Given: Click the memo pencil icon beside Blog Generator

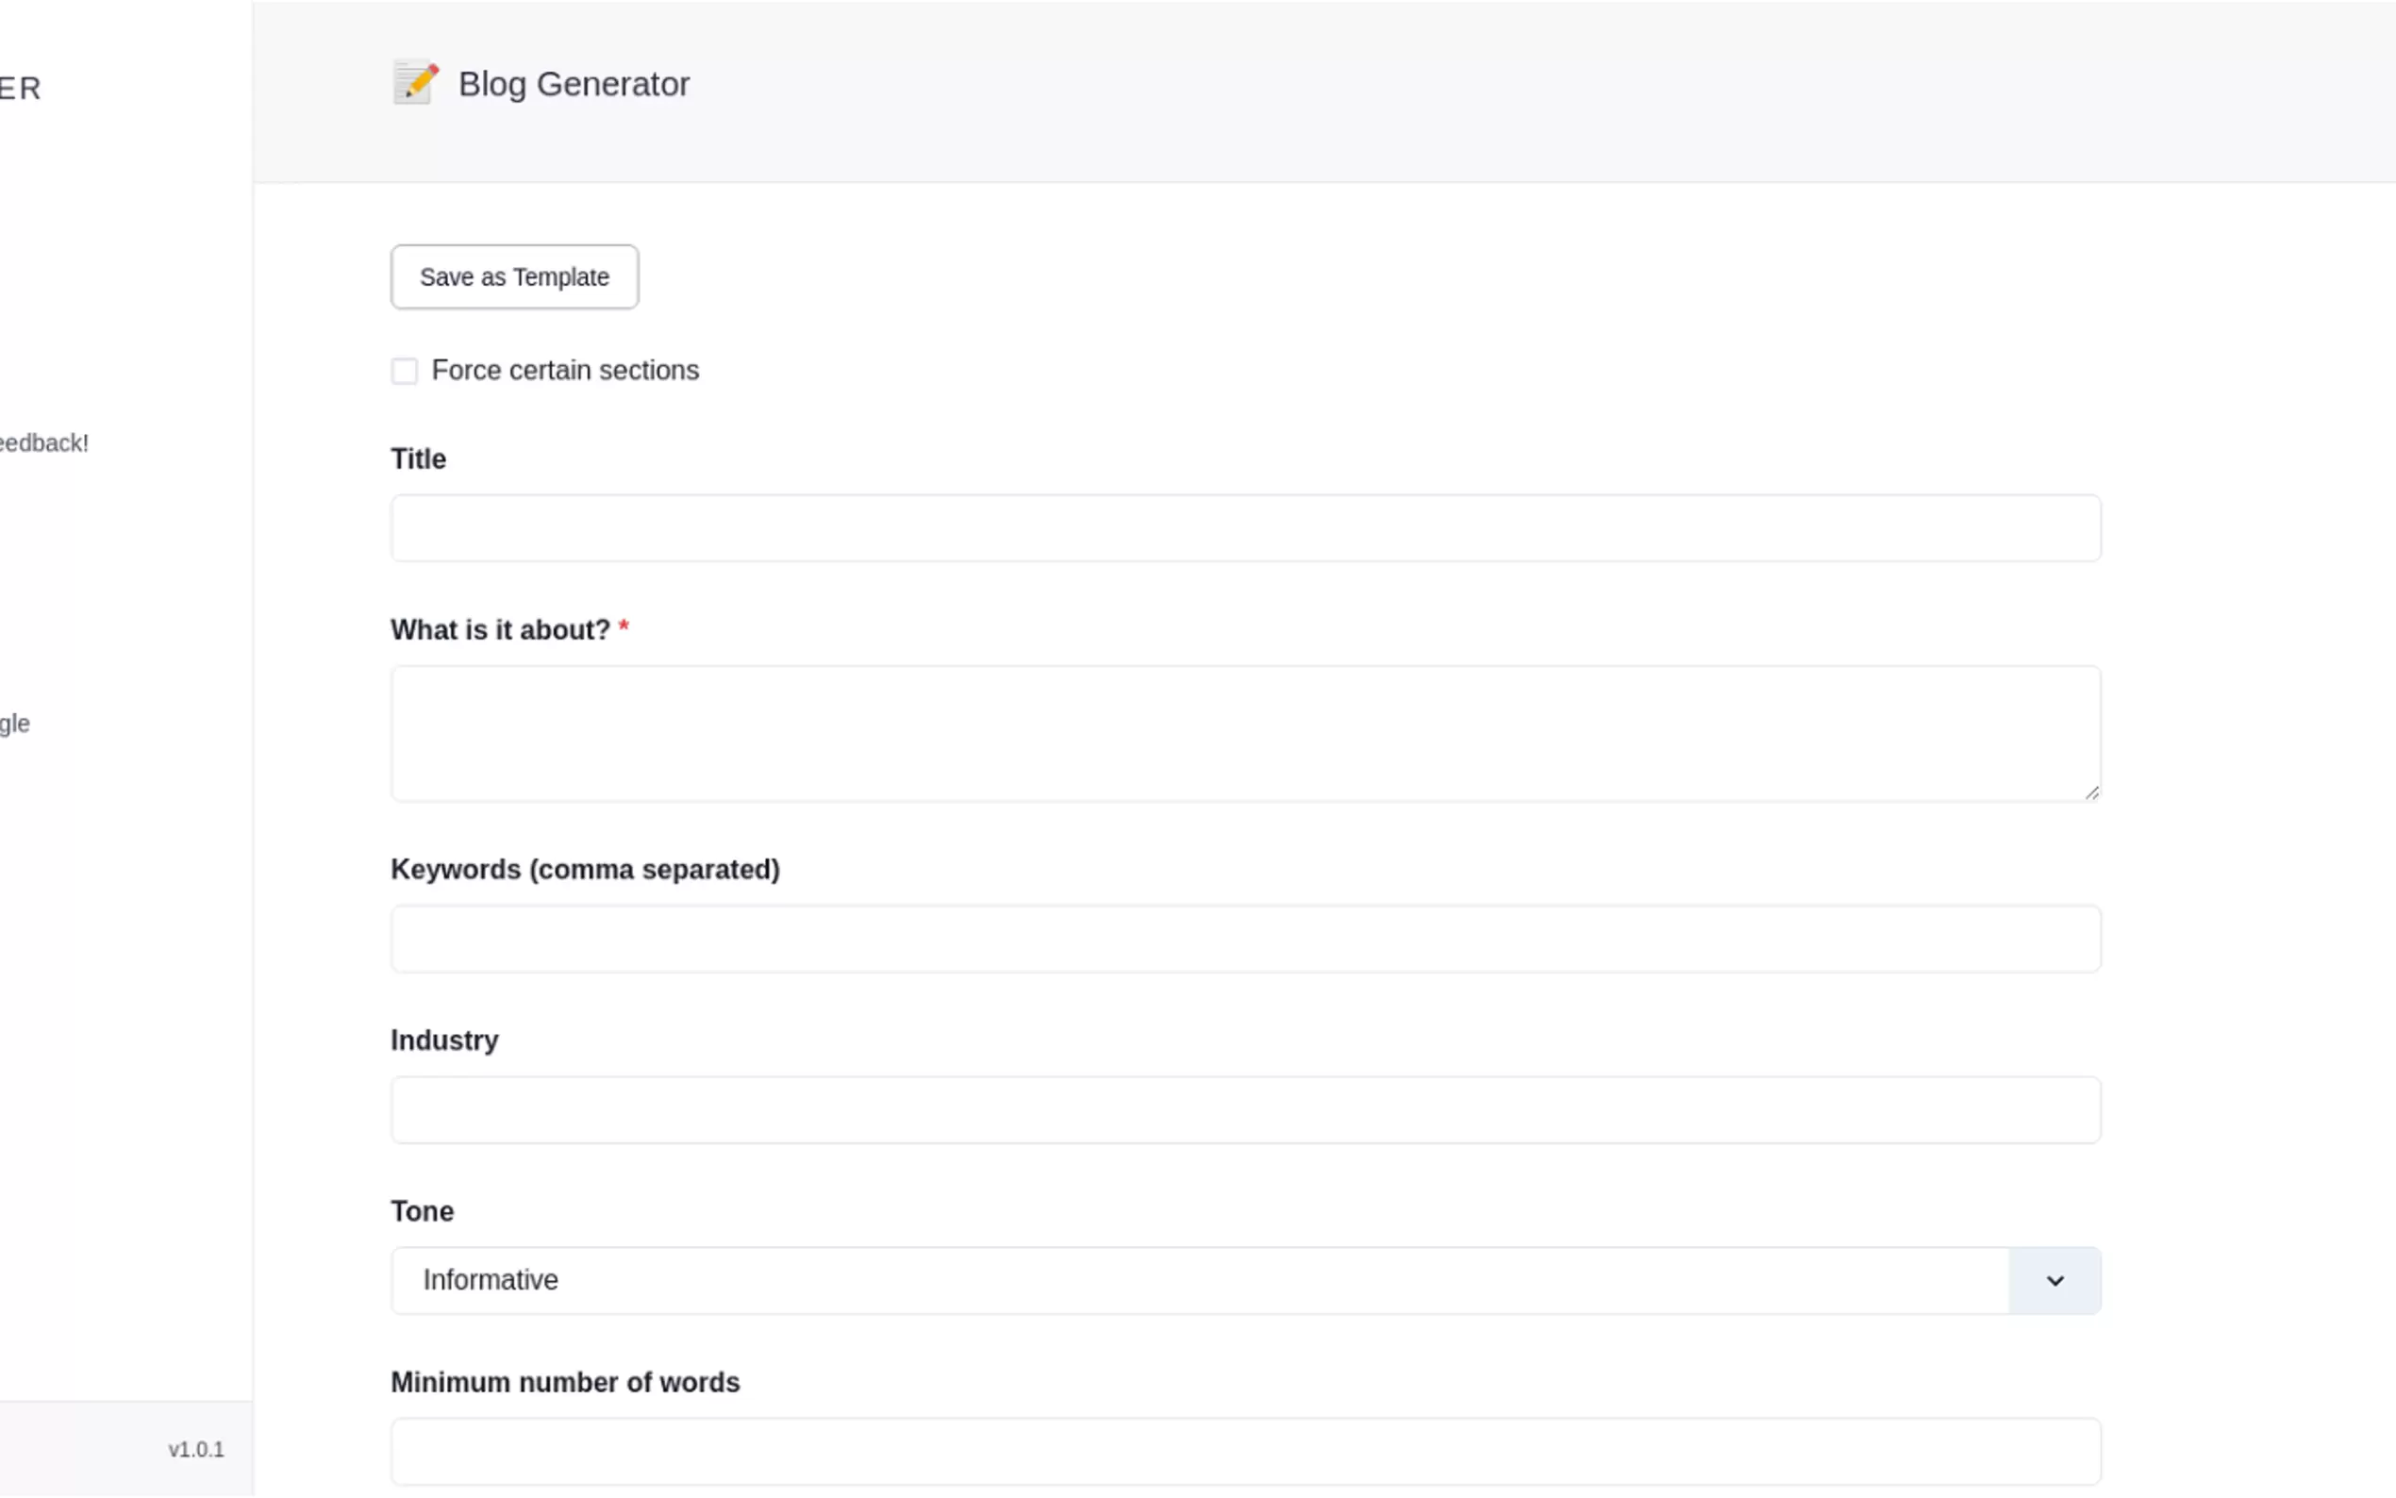Looking at the screenshot, I should click(x=415, y=83).
